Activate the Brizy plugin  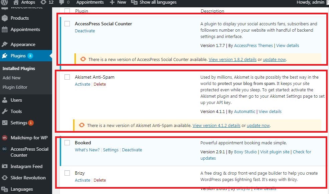pyautogui.click(x=83, y=180)
